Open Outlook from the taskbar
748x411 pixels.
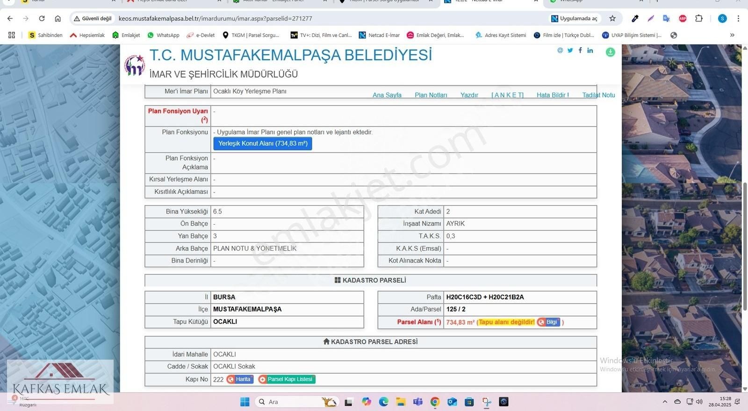tap(452, 402)
